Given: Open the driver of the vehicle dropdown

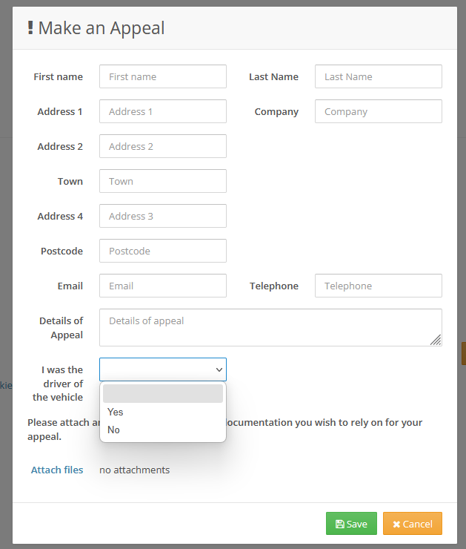Looking at the screenshot, I should pos(163,369).
